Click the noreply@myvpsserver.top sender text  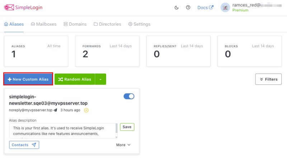click(x=30, y=110)
